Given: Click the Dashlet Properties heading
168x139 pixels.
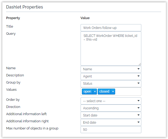Looking at the screenshot, I should 25,7.
